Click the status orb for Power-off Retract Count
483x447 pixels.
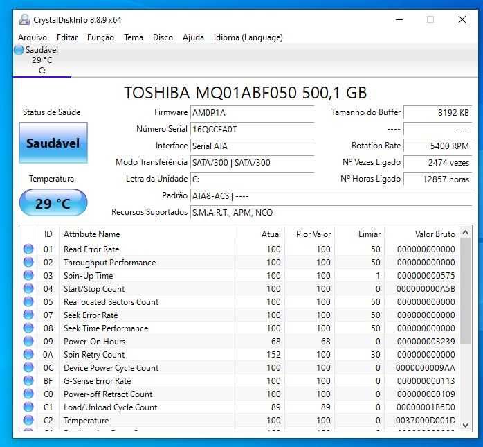(x=28, y=394)
